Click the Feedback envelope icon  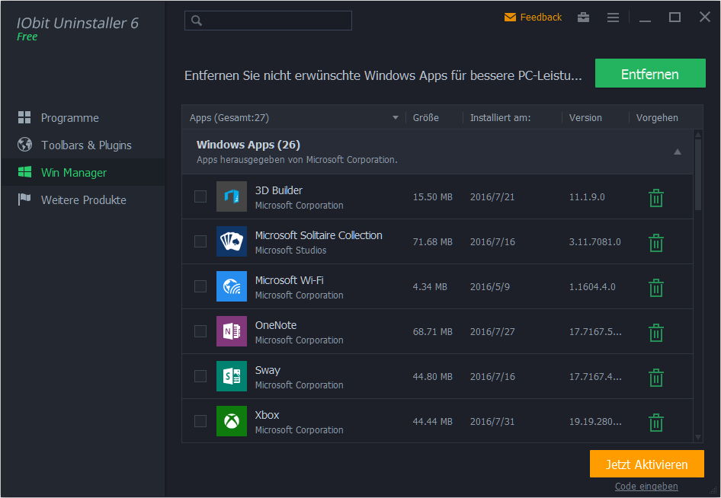(x=510, y=18)
